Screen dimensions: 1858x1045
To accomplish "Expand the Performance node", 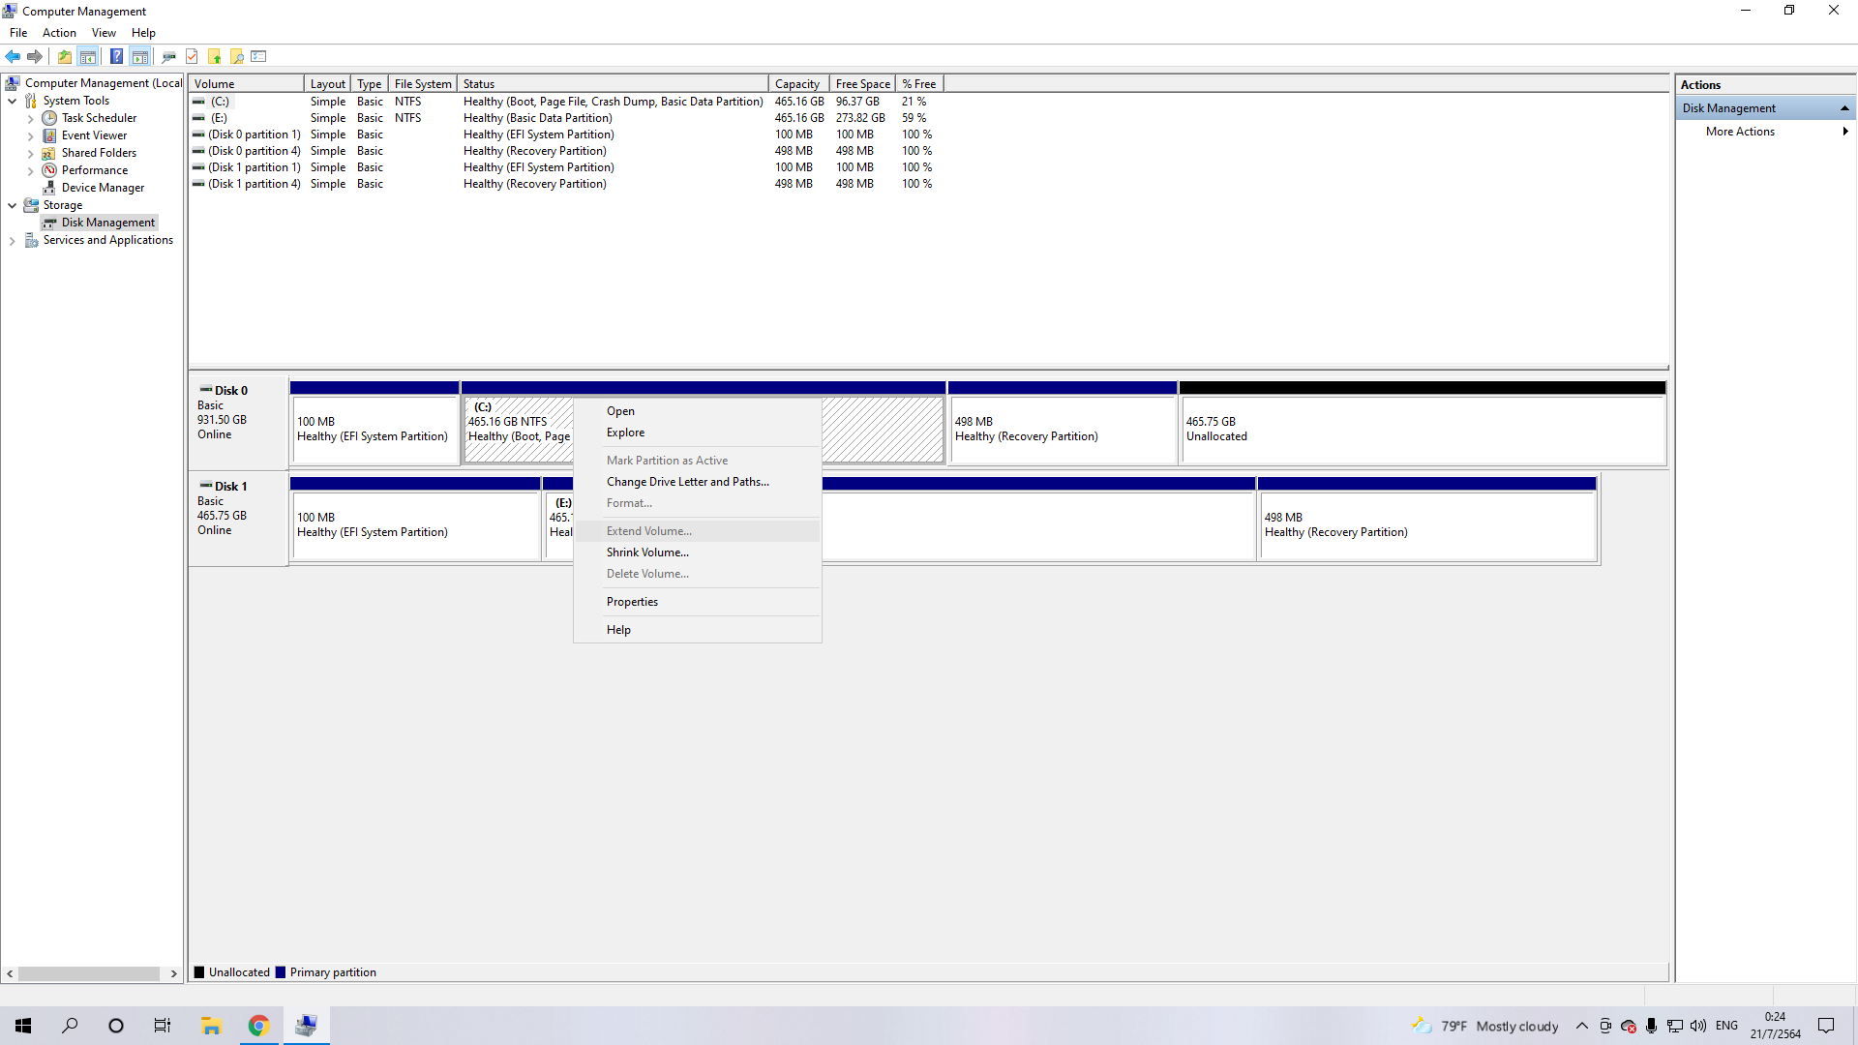I will (x=30, y=171).
